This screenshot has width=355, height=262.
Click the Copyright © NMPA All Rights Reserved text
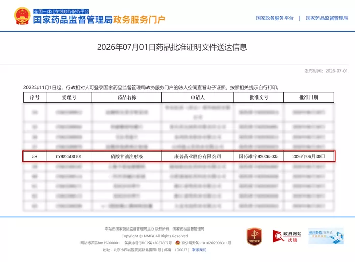(x=155, y=236)
